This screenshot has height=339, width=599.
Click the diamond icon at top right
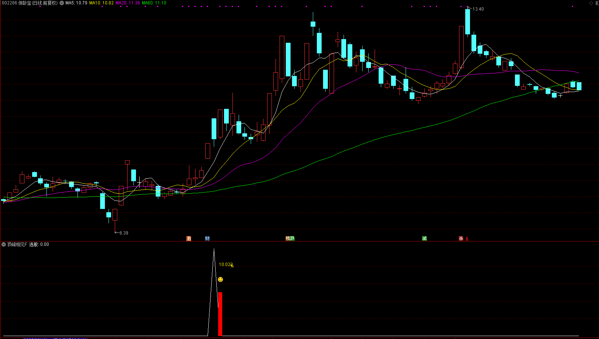[591, 3]
